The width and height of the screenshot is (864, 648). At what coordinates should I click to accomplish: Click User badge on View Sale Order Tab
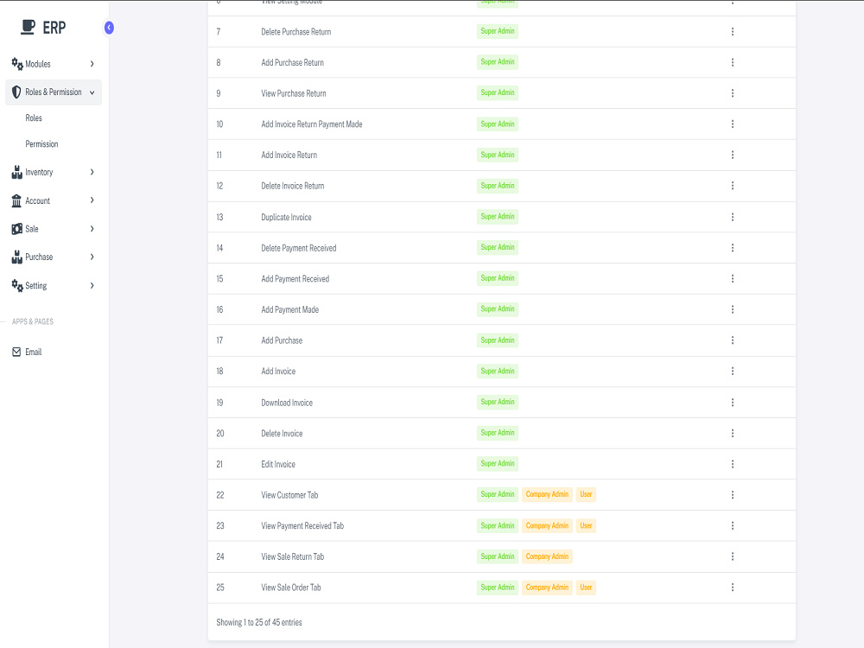(586, 588)
